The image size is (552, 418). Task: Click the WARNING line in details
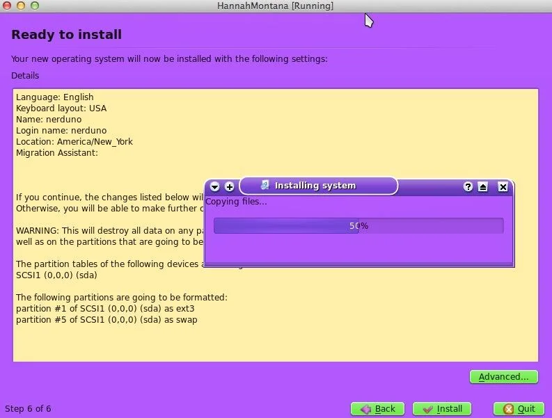click(110, 231)
